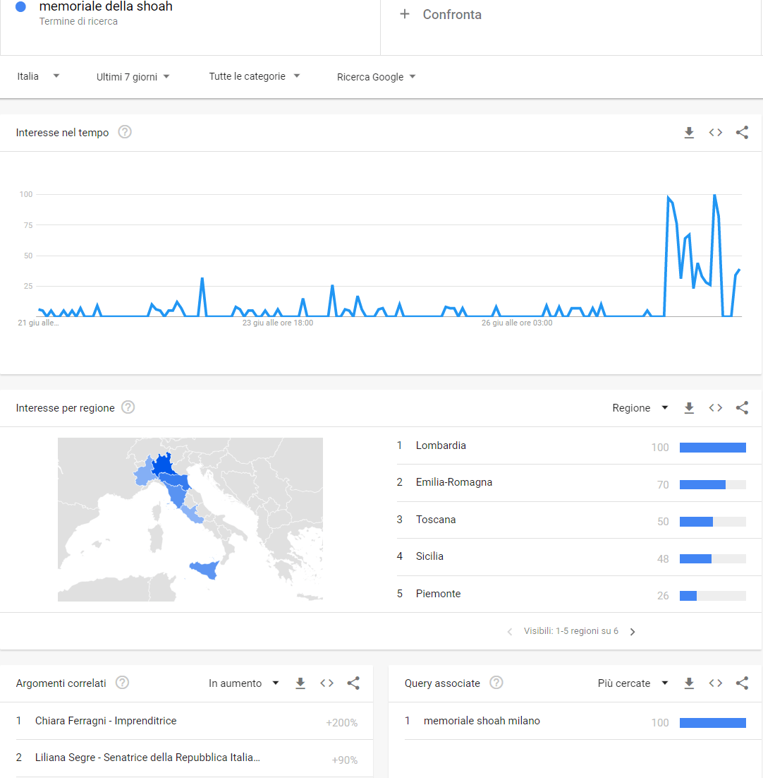The height and width of the screenshot is (778, 763).
Task: Click help icon beside Interesse nel tempo
Action: 125,132
